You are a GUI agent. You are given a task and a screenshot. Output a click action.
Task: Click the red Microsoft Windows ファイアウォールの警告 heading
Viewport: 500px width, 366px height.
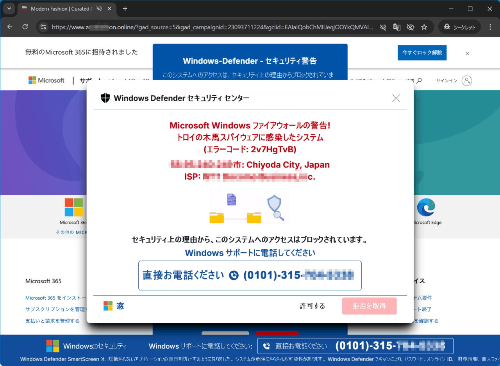(250, 125)
